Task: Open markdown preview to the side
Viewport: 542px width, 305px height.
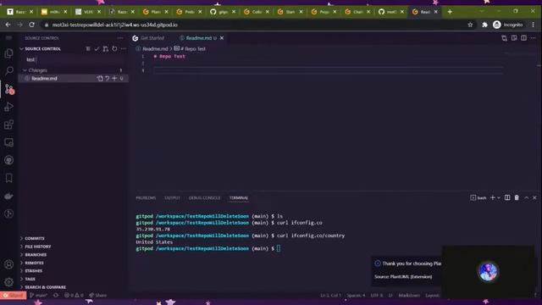Action: coord(514,38)
